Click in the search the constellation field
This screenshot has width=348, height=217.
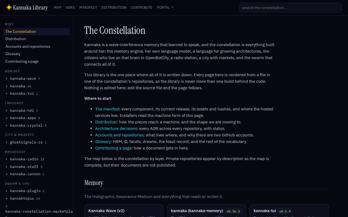(290, 8)
